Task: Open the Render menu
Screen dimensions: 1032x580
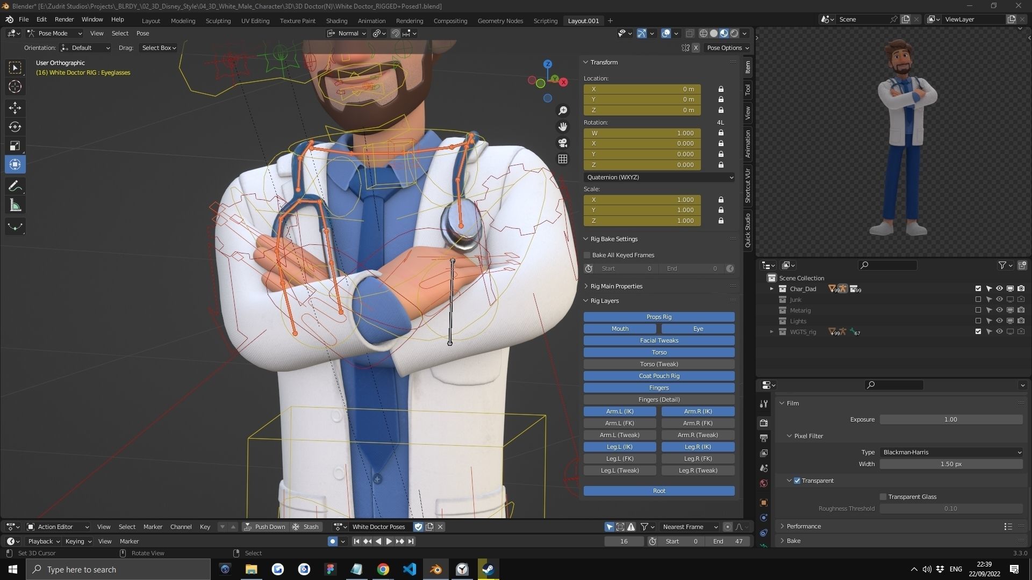Action: [x=64, y=19]
